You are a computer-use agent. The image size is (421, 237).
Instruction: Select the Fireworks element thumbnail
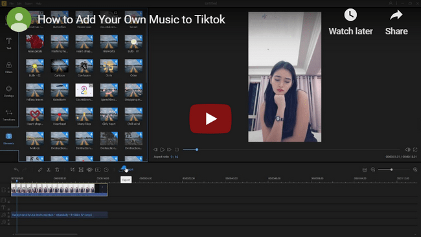109,42
